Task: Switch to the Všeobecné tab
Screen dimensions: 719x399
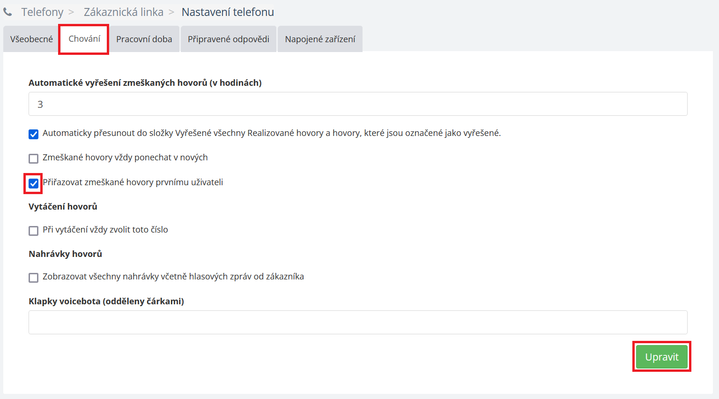Action: 31,39
